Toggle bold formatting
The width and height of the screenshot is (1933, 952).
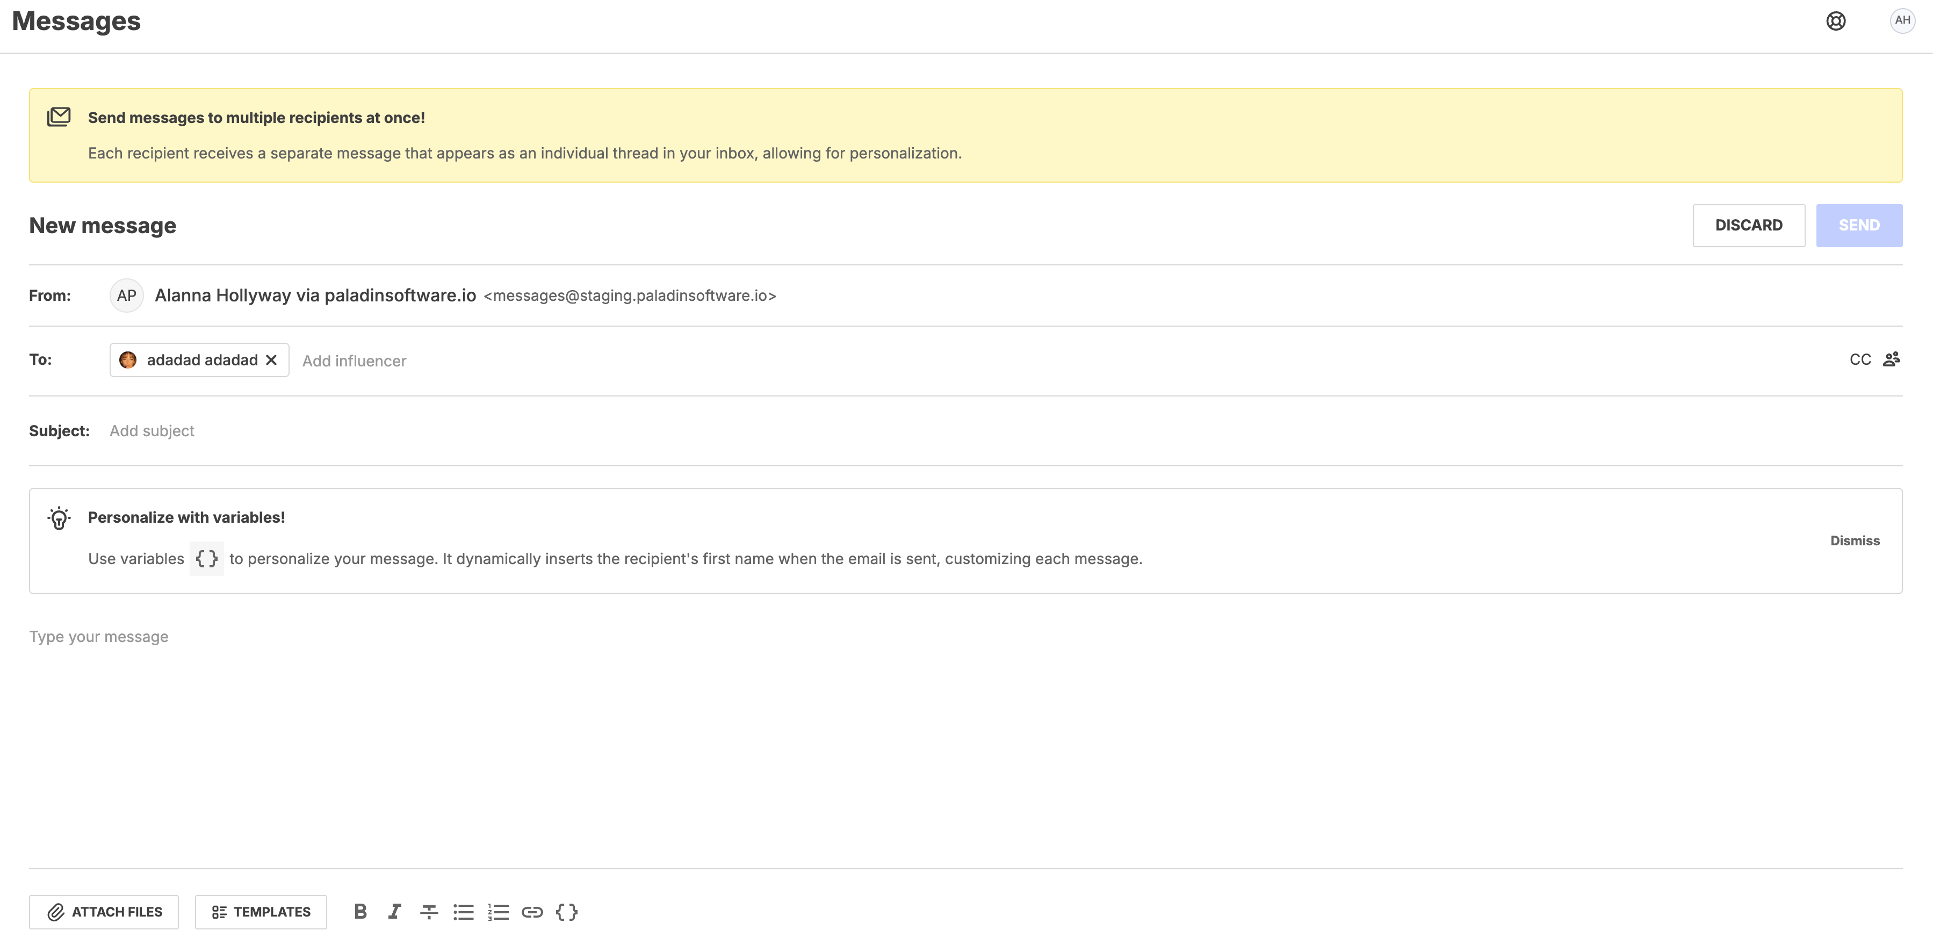[x=360, y=912]
